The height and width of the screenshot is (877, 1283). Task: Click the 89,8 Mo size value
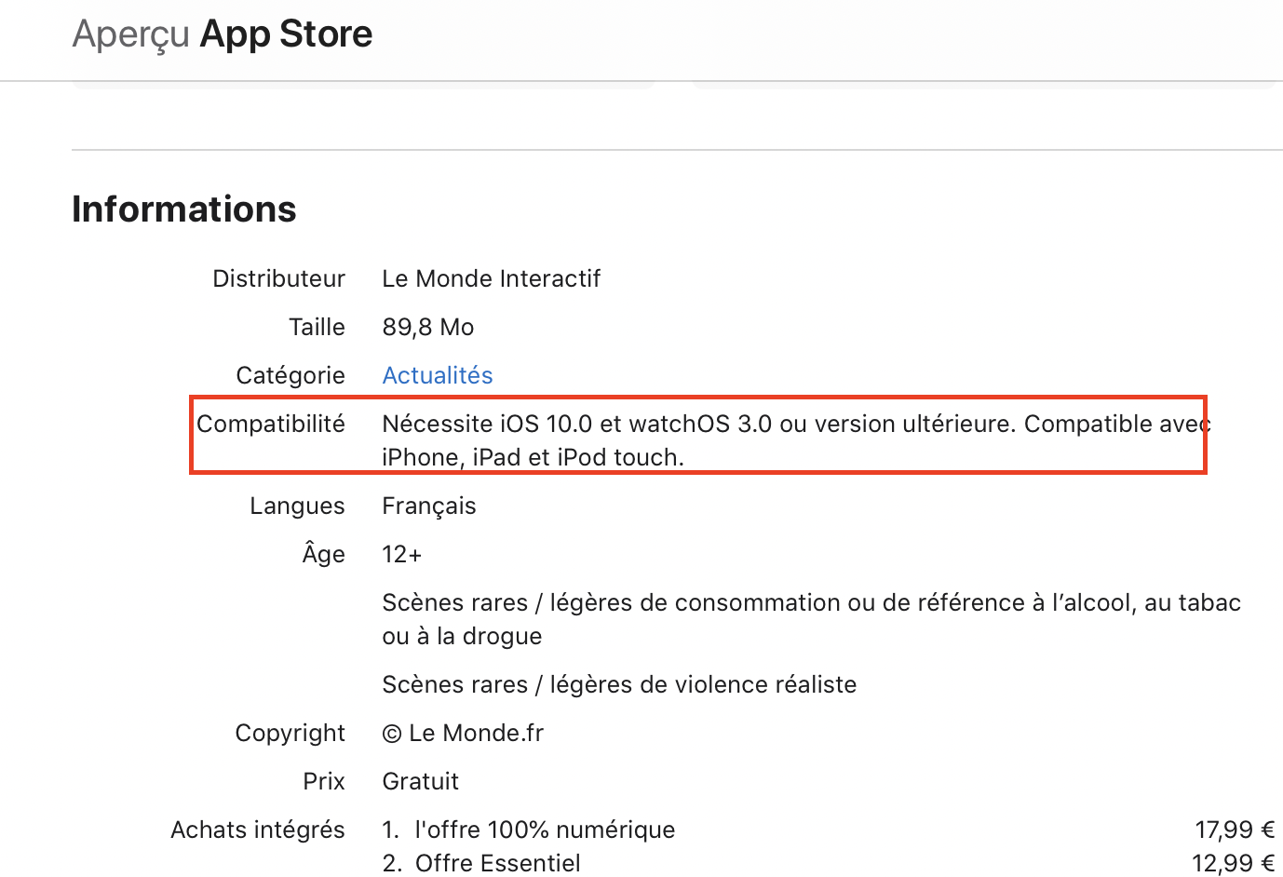[x=428, y=327]
